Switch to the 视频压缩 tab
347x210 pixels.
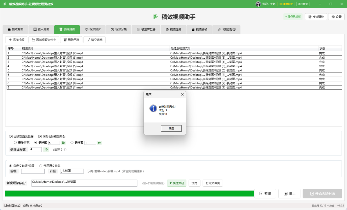173,29
